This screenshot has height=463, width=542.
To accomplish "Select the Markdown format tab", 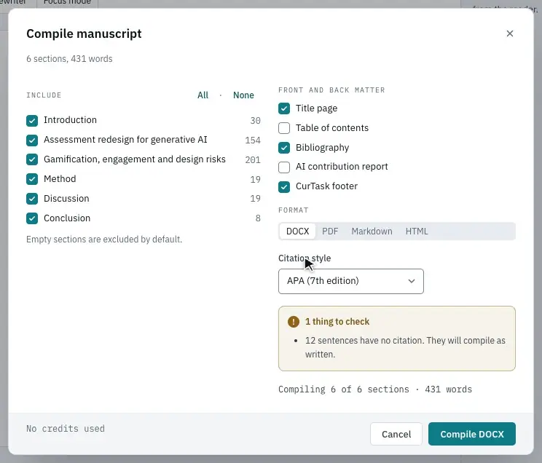I will (372, 231).
